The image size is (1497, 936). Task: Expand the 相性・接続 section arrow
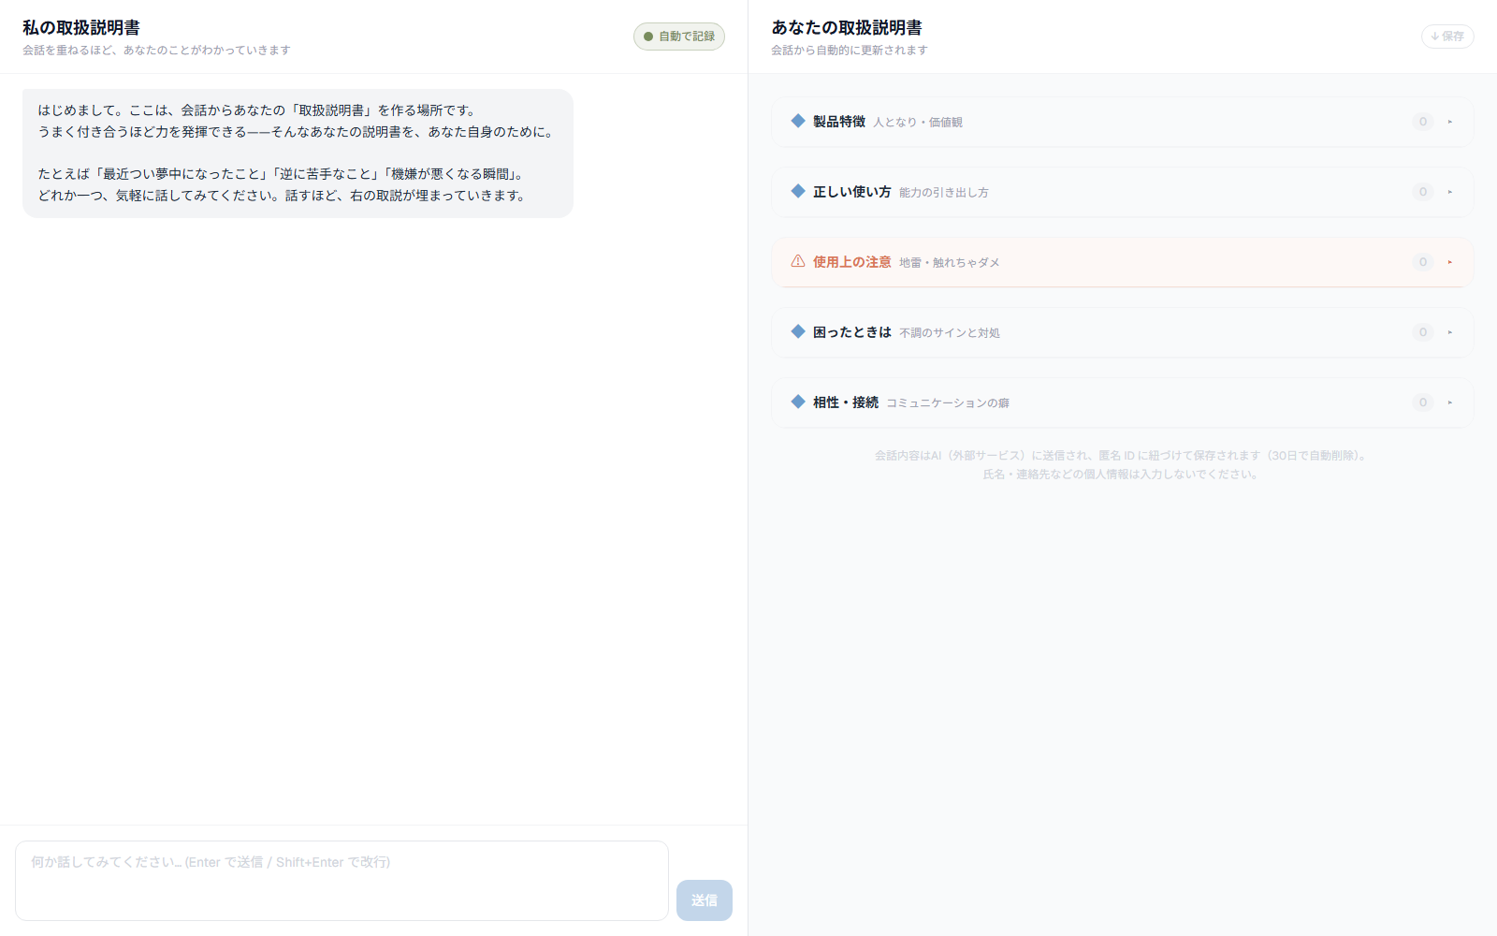[1450, 402]
